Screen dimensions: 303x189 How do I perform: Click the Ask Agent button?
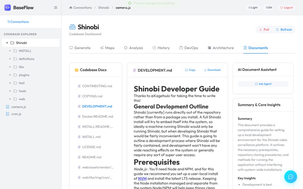coord(263,84)
